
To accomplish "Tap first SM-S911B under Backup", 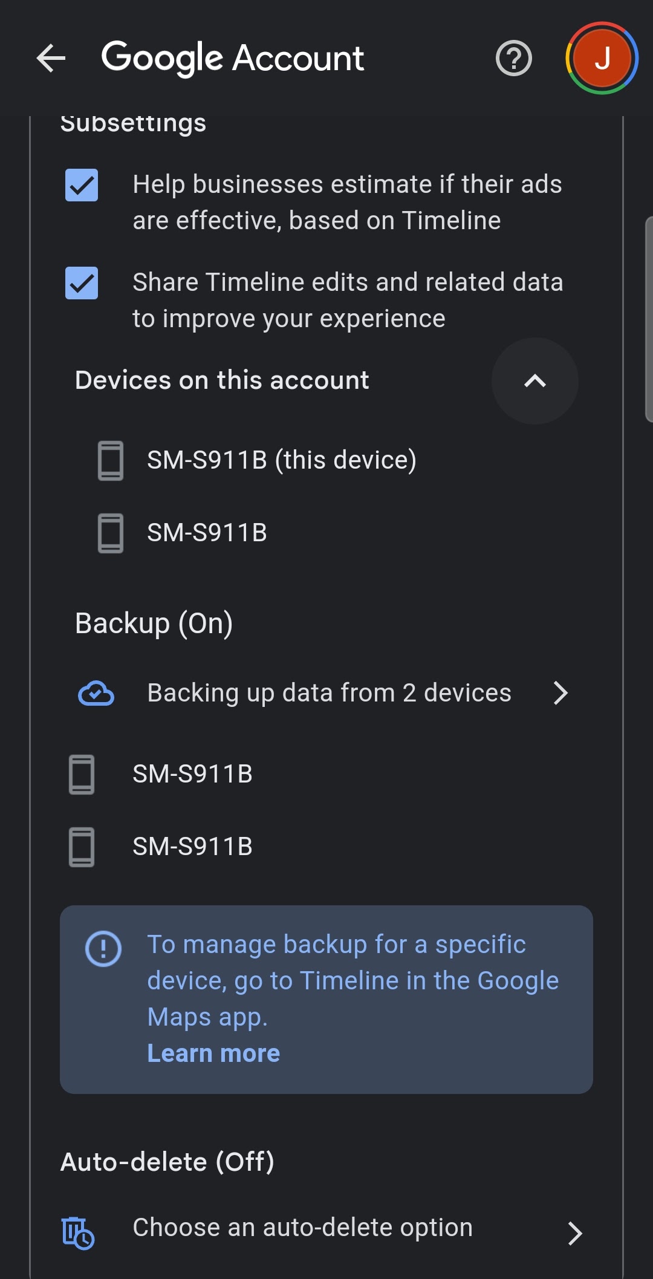I will tap(192, 774).
